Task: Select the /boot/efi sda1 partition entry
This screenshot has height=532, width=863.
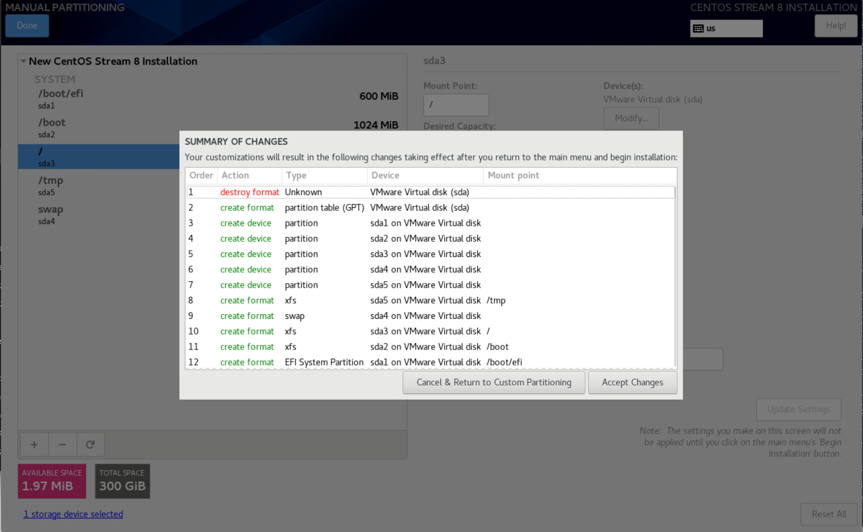Action: click(213, 99)
